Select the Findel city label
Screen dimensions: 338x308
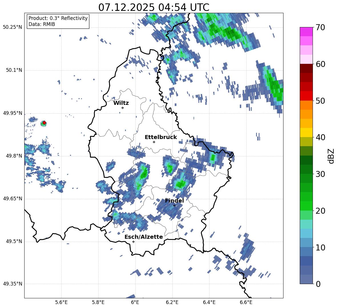coord(174,201)
